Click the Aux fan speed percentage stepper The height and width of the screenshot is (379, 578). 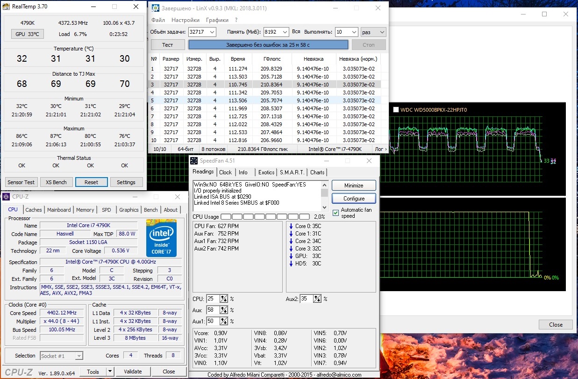coord(224,310)
